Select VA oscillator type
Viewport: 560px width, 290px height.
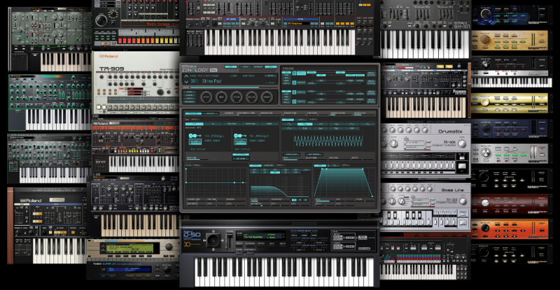[213, 124]
